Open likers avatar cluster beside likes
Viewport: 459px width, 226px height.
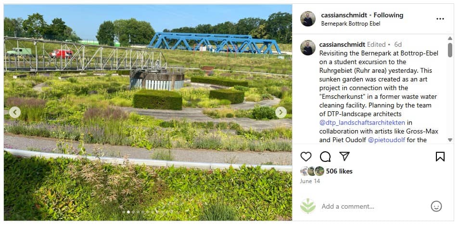click(x=312, y=171)
